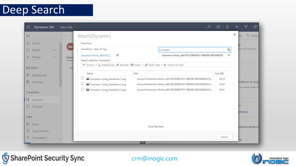This screenshot has height=166, width=296.
Task: Click the Email button
Action: tap(136, 65)
